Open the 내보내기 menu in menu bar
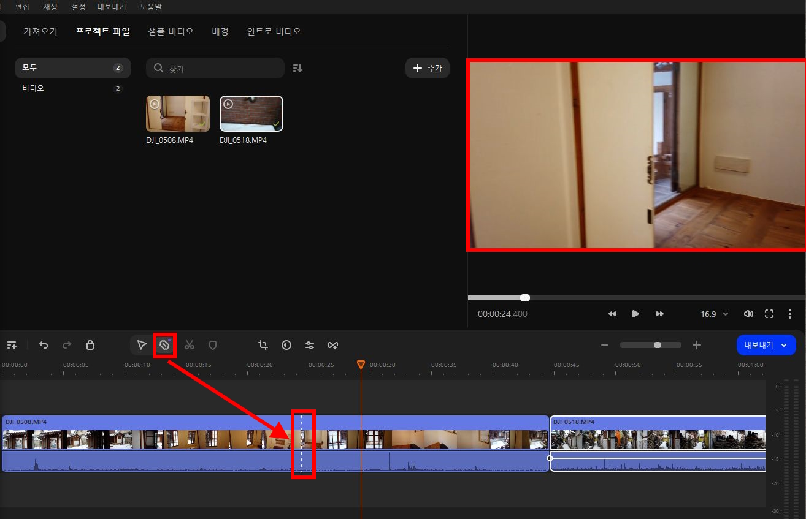Viewport: 806px width, 519px height. click(113, 7)
